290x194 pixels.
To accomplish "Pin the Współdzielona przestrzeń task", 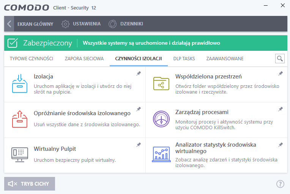I will pos(281,74).
